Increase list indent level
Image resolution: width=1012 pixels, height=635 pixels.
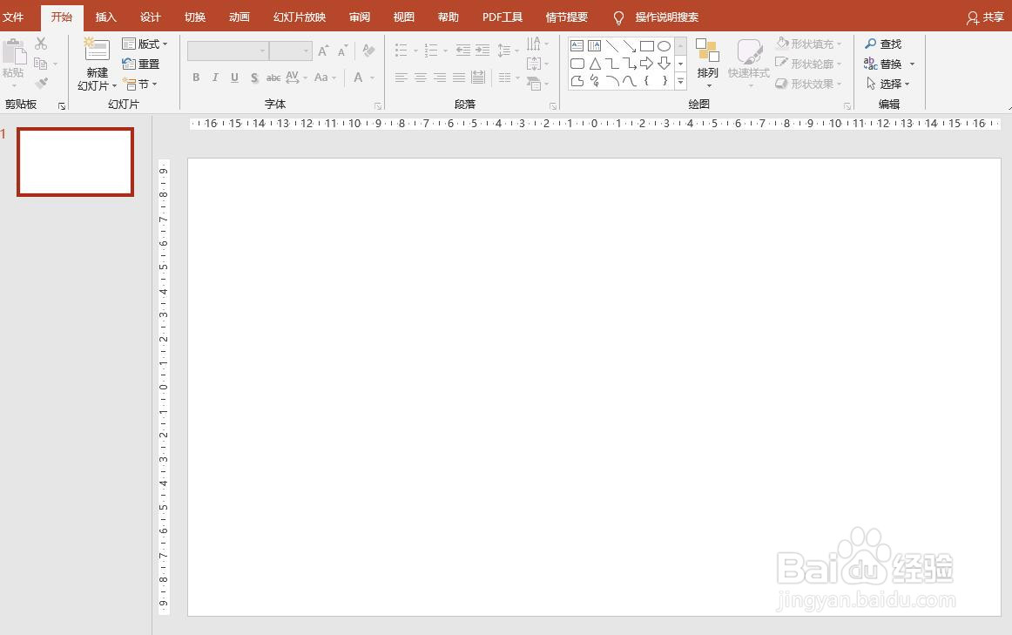tap(482, 50)
